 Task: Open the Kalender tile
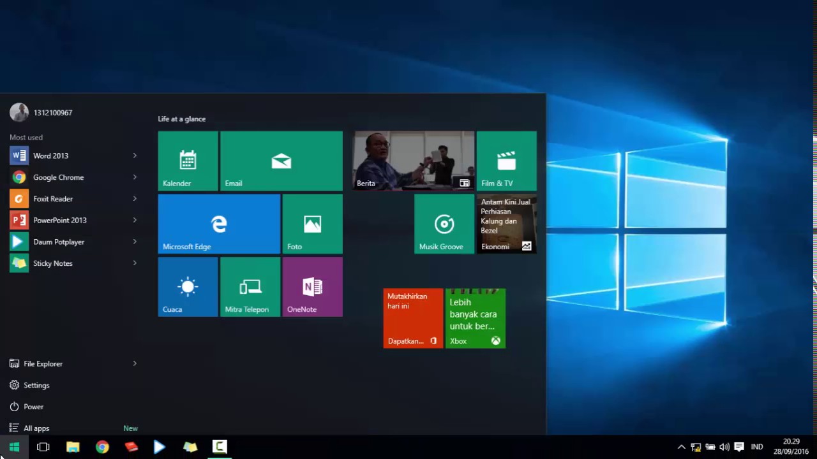(188, 161)
